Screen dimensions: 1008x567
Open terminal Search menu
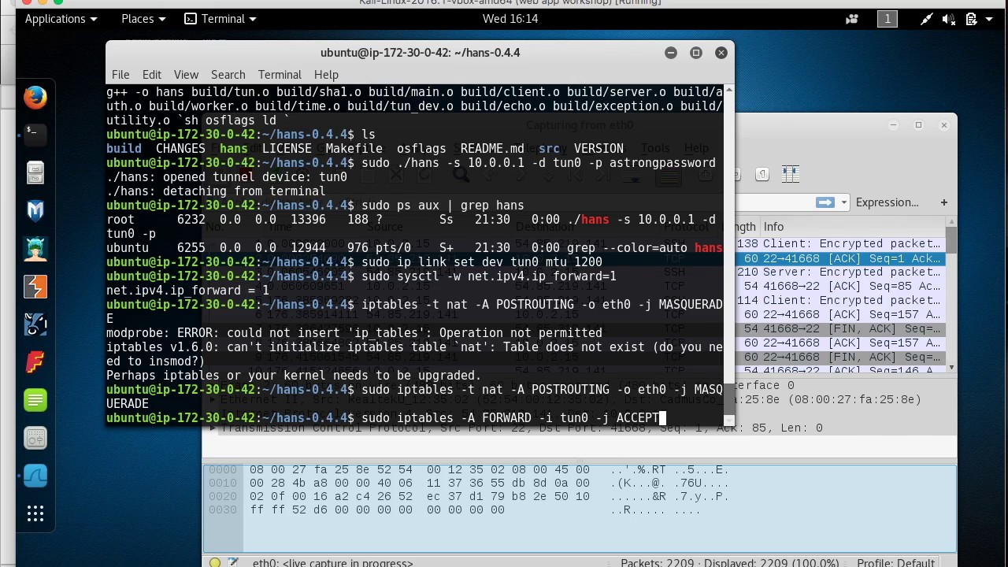[x=228, y=75]
